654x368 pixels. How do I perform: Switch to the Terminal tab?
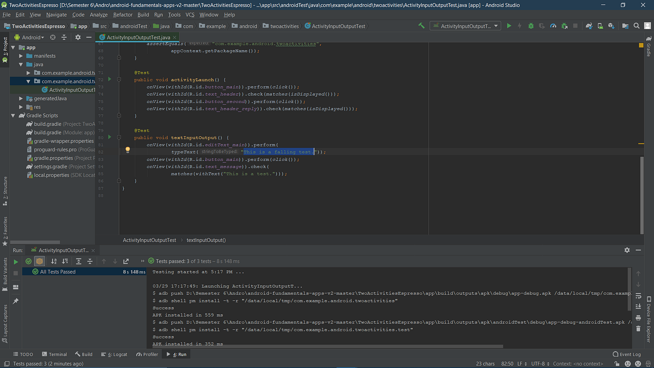54,354
